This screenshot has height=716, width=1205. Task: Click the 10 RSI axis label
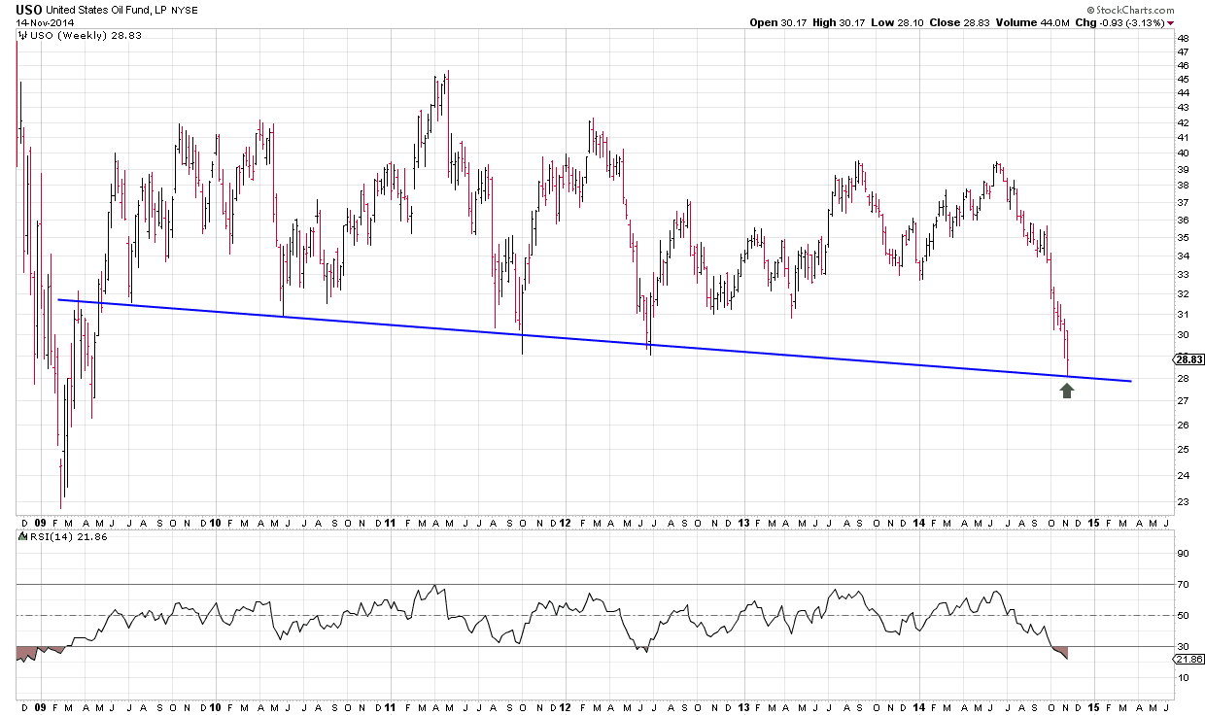coord(1183,677)
